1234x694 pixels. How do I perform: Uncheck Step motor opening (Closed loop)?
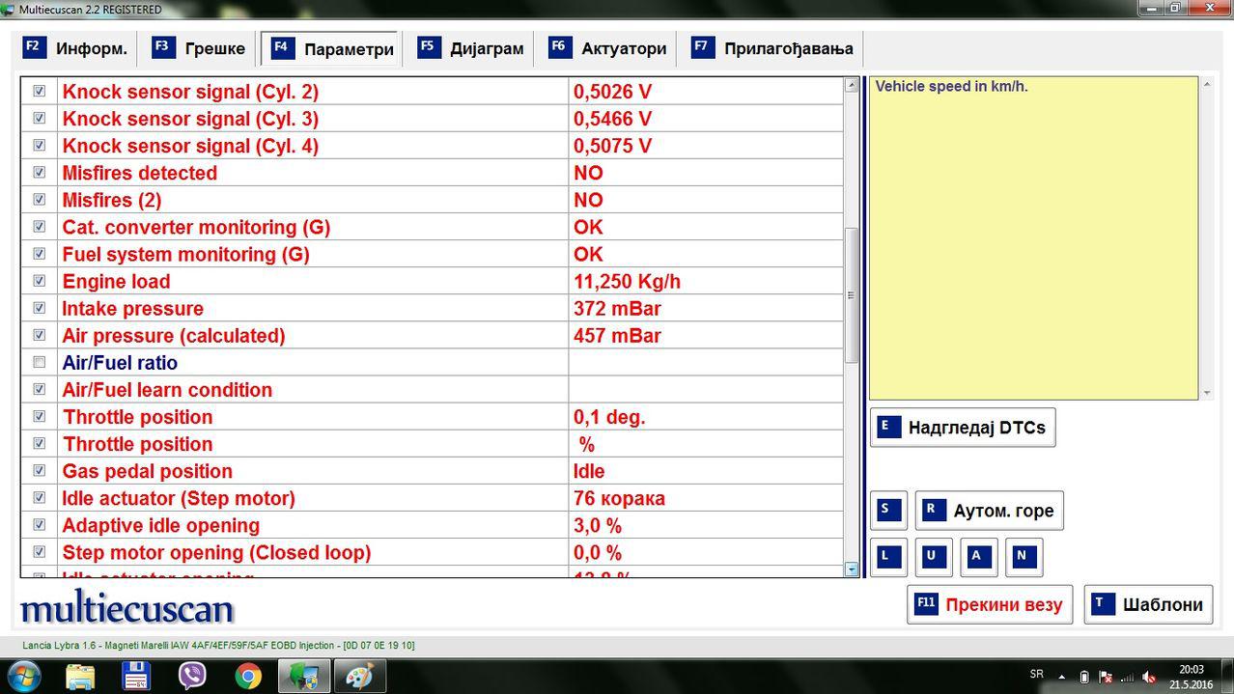tap(40, 551)
